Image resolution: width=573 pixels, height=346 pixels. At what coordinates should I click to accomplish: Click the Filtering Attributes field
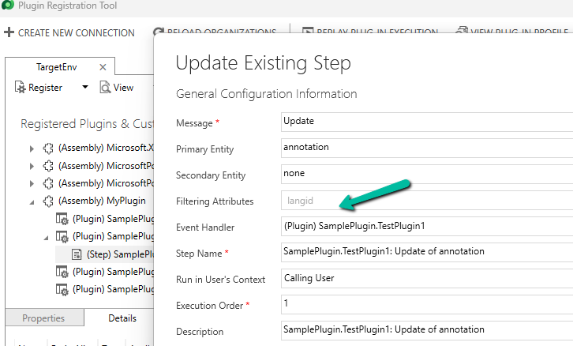pos(426,201)
